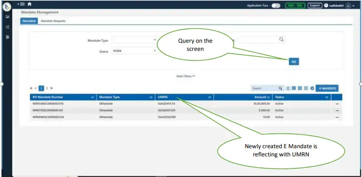Select page 1 in pagination
This screenshot has height=177, width=362.
pos(41,88)
